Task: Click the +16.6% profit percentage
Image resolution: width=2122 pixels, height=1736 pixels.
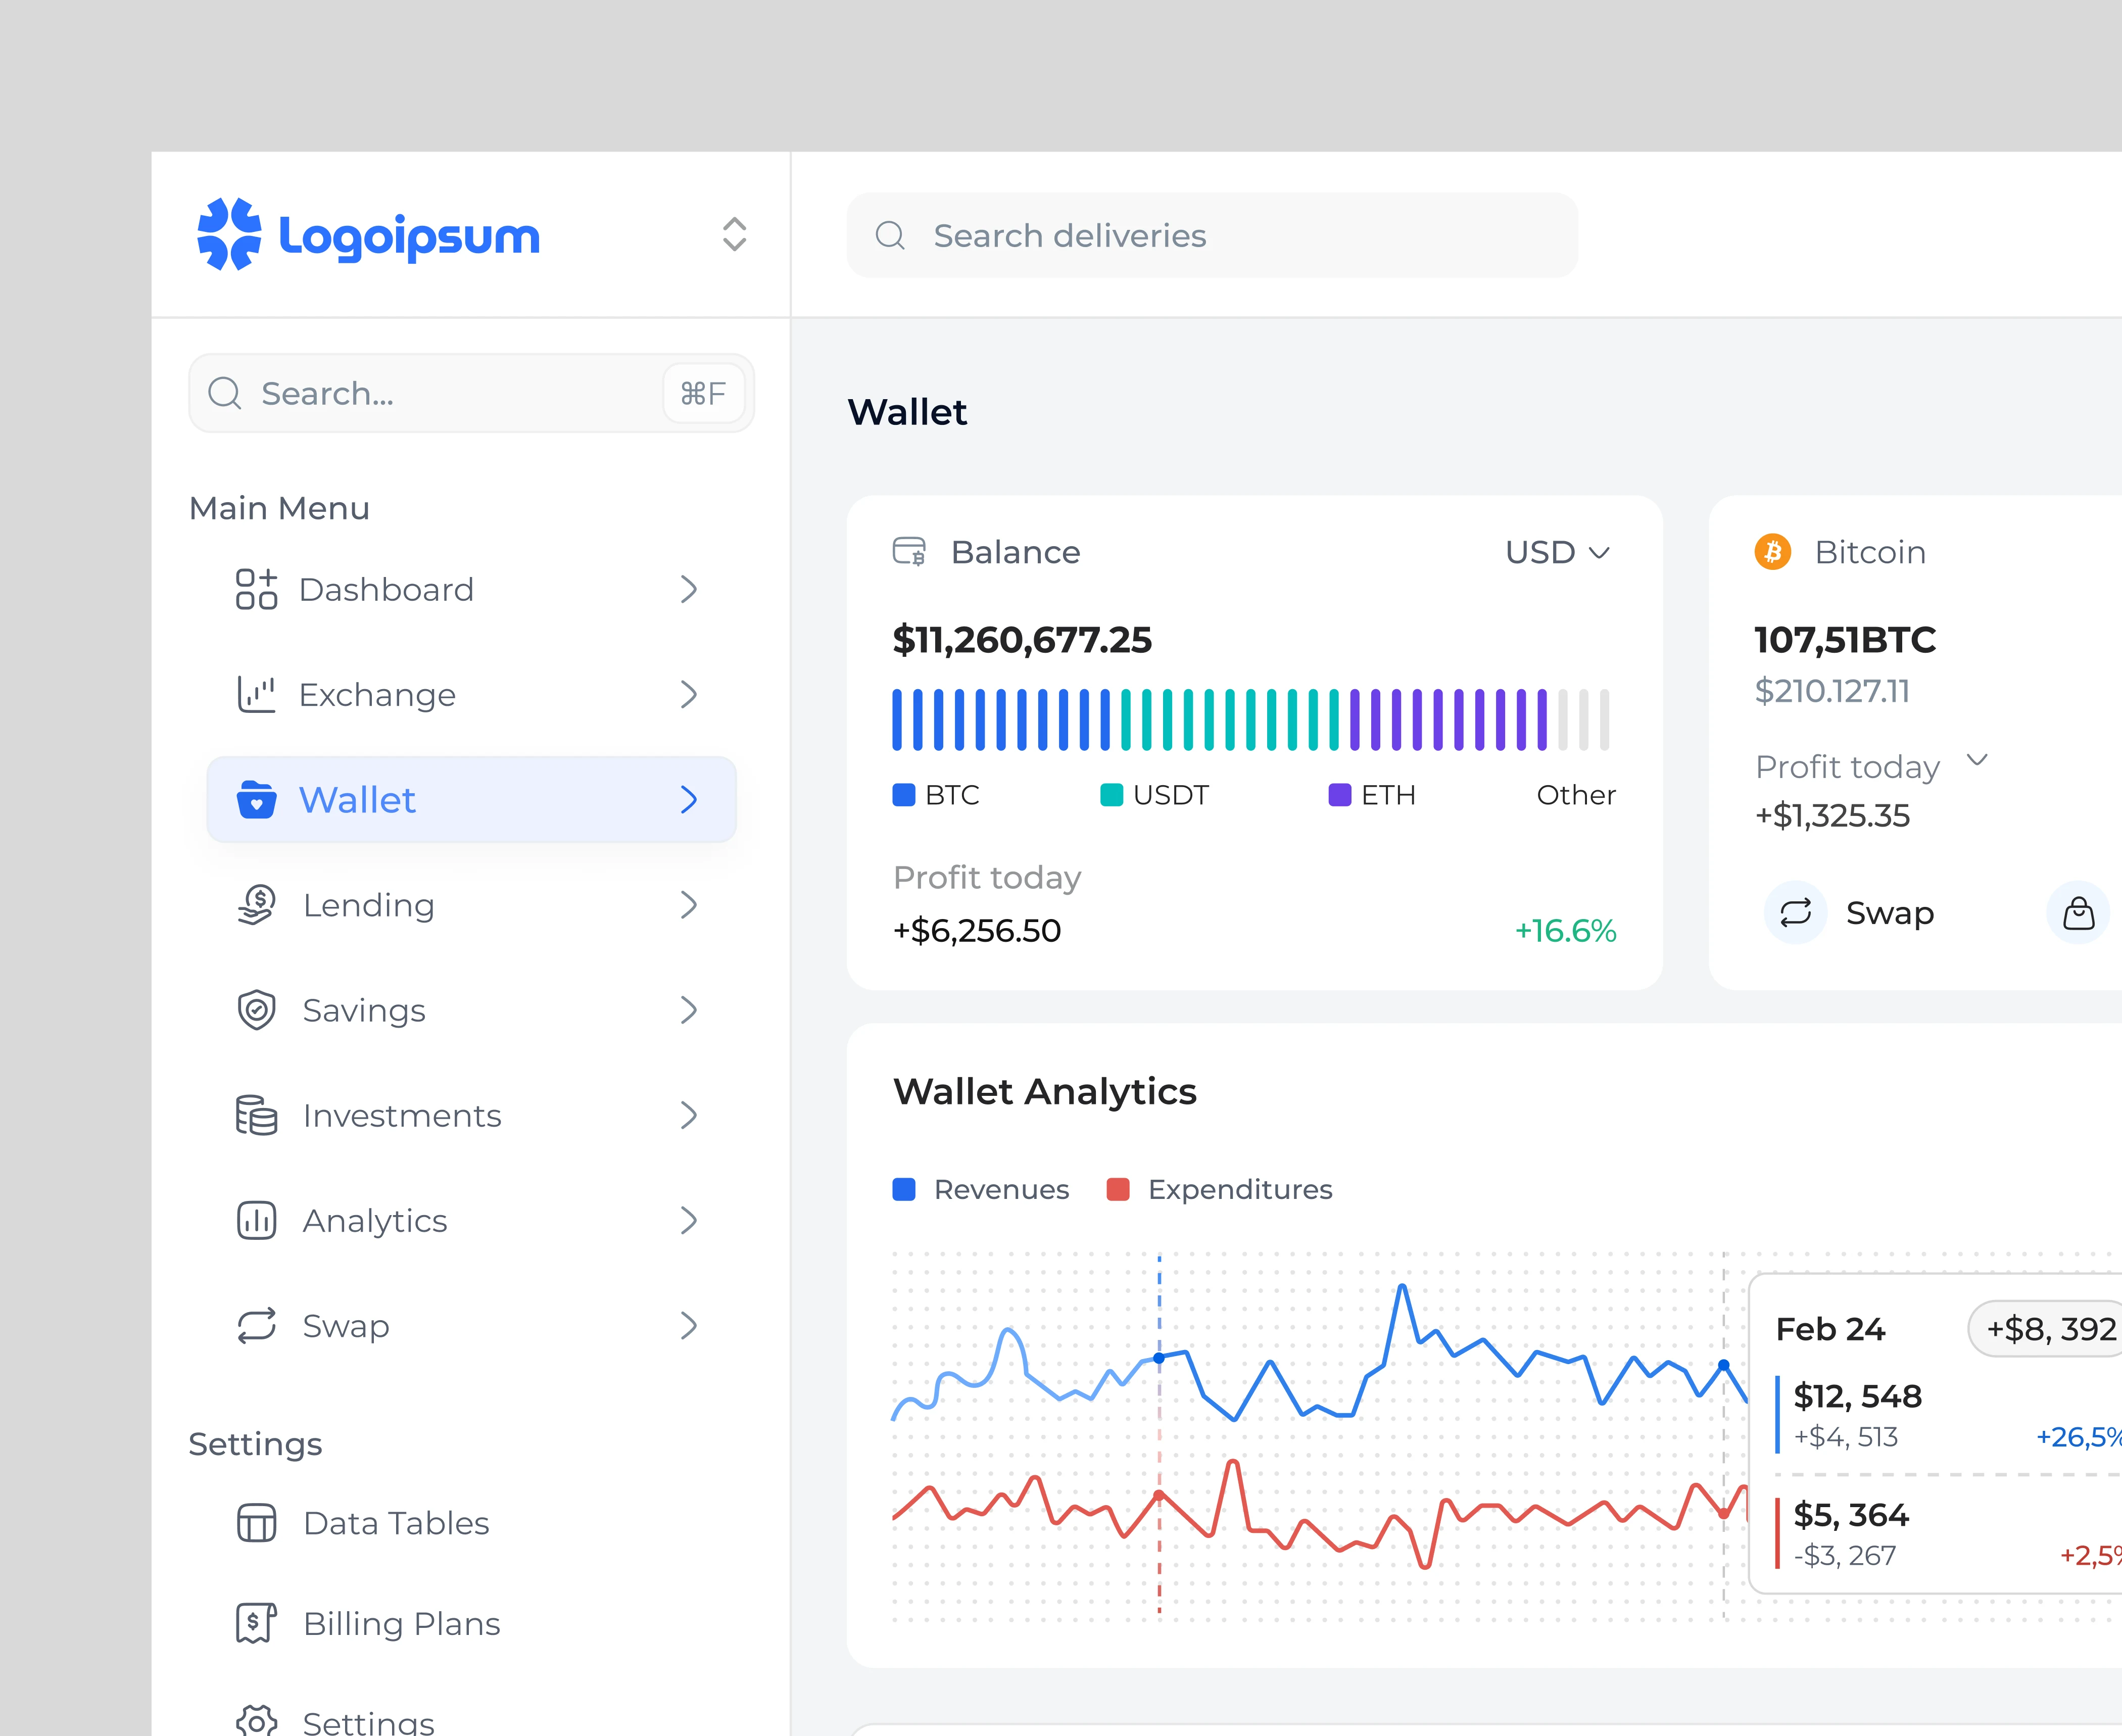Action: coord(1565,930)
